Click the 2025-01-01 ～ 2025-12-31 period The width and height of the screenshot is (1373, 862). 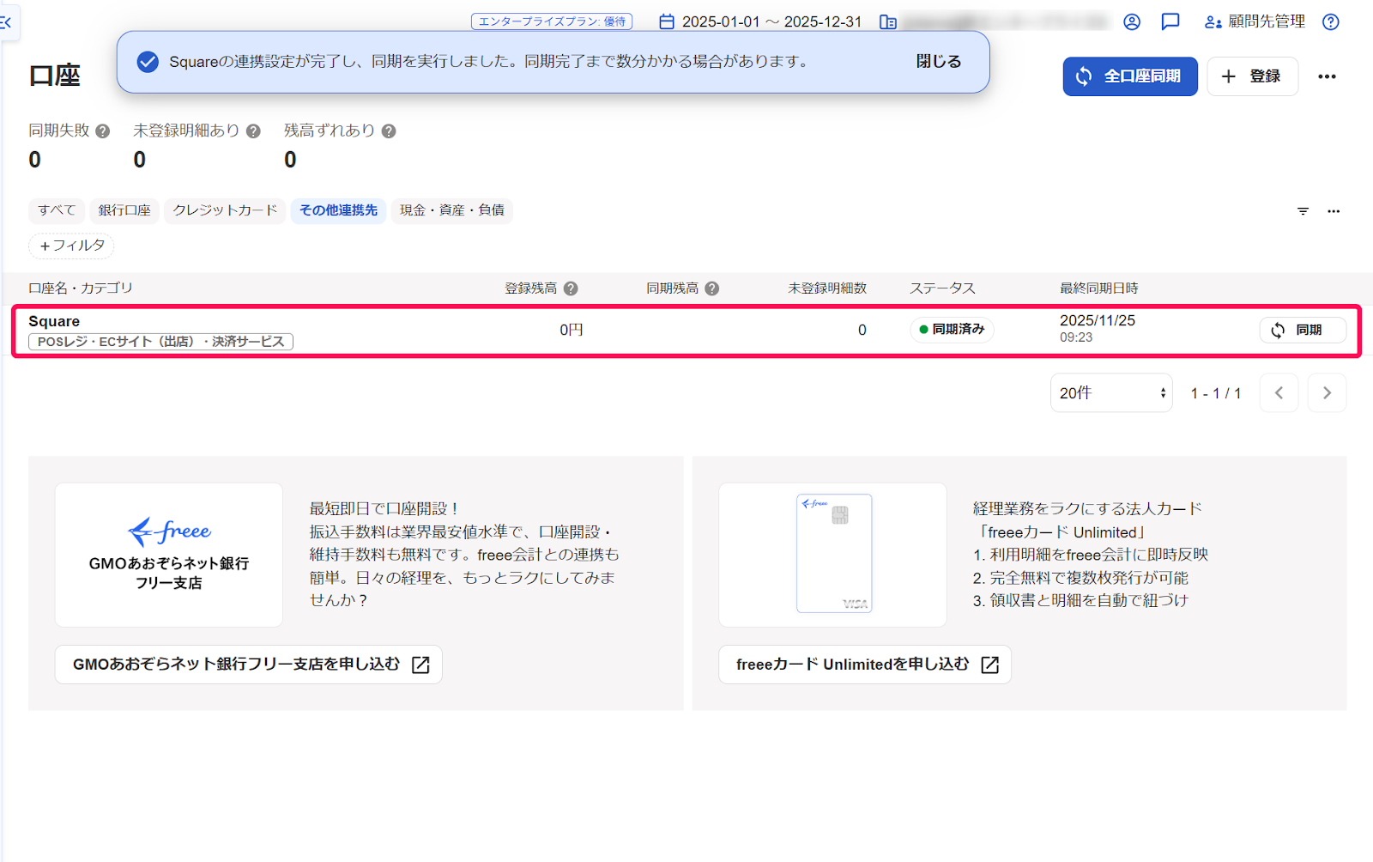coord(771,22)
